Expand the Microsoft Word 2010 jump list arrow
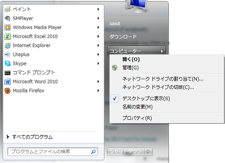225x163 pixels. coord(98,81)
